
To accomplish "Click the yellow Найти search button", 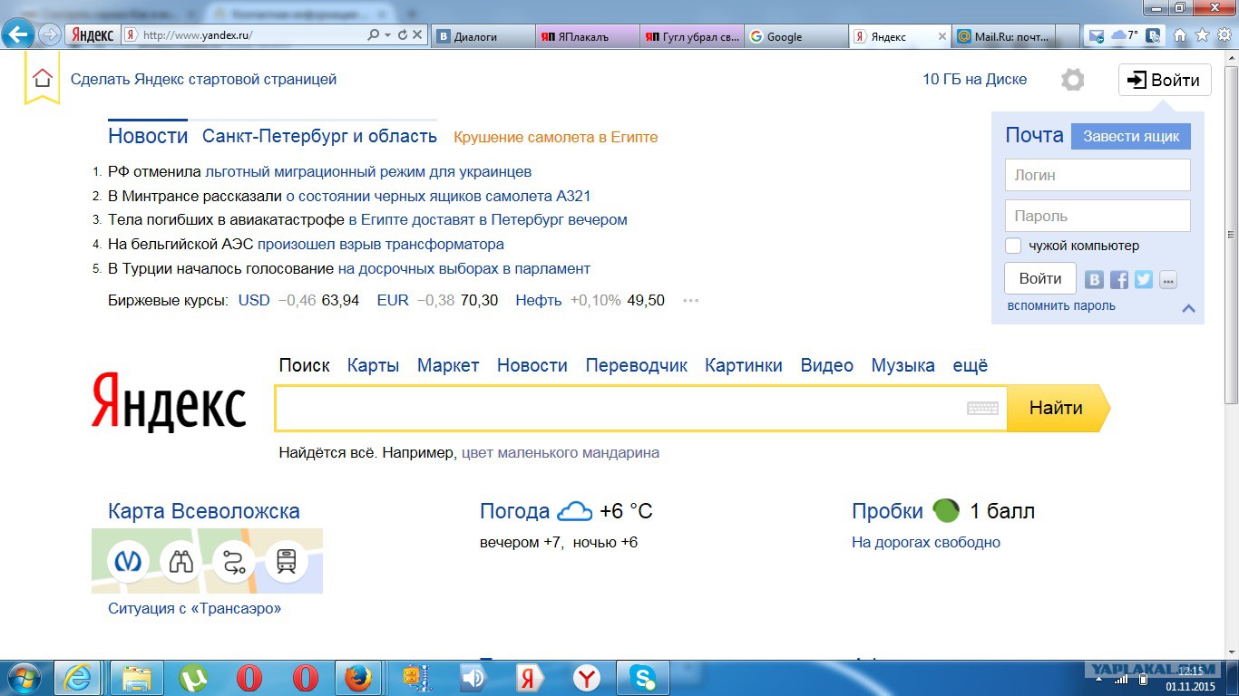I will [x=1058, y=408].
